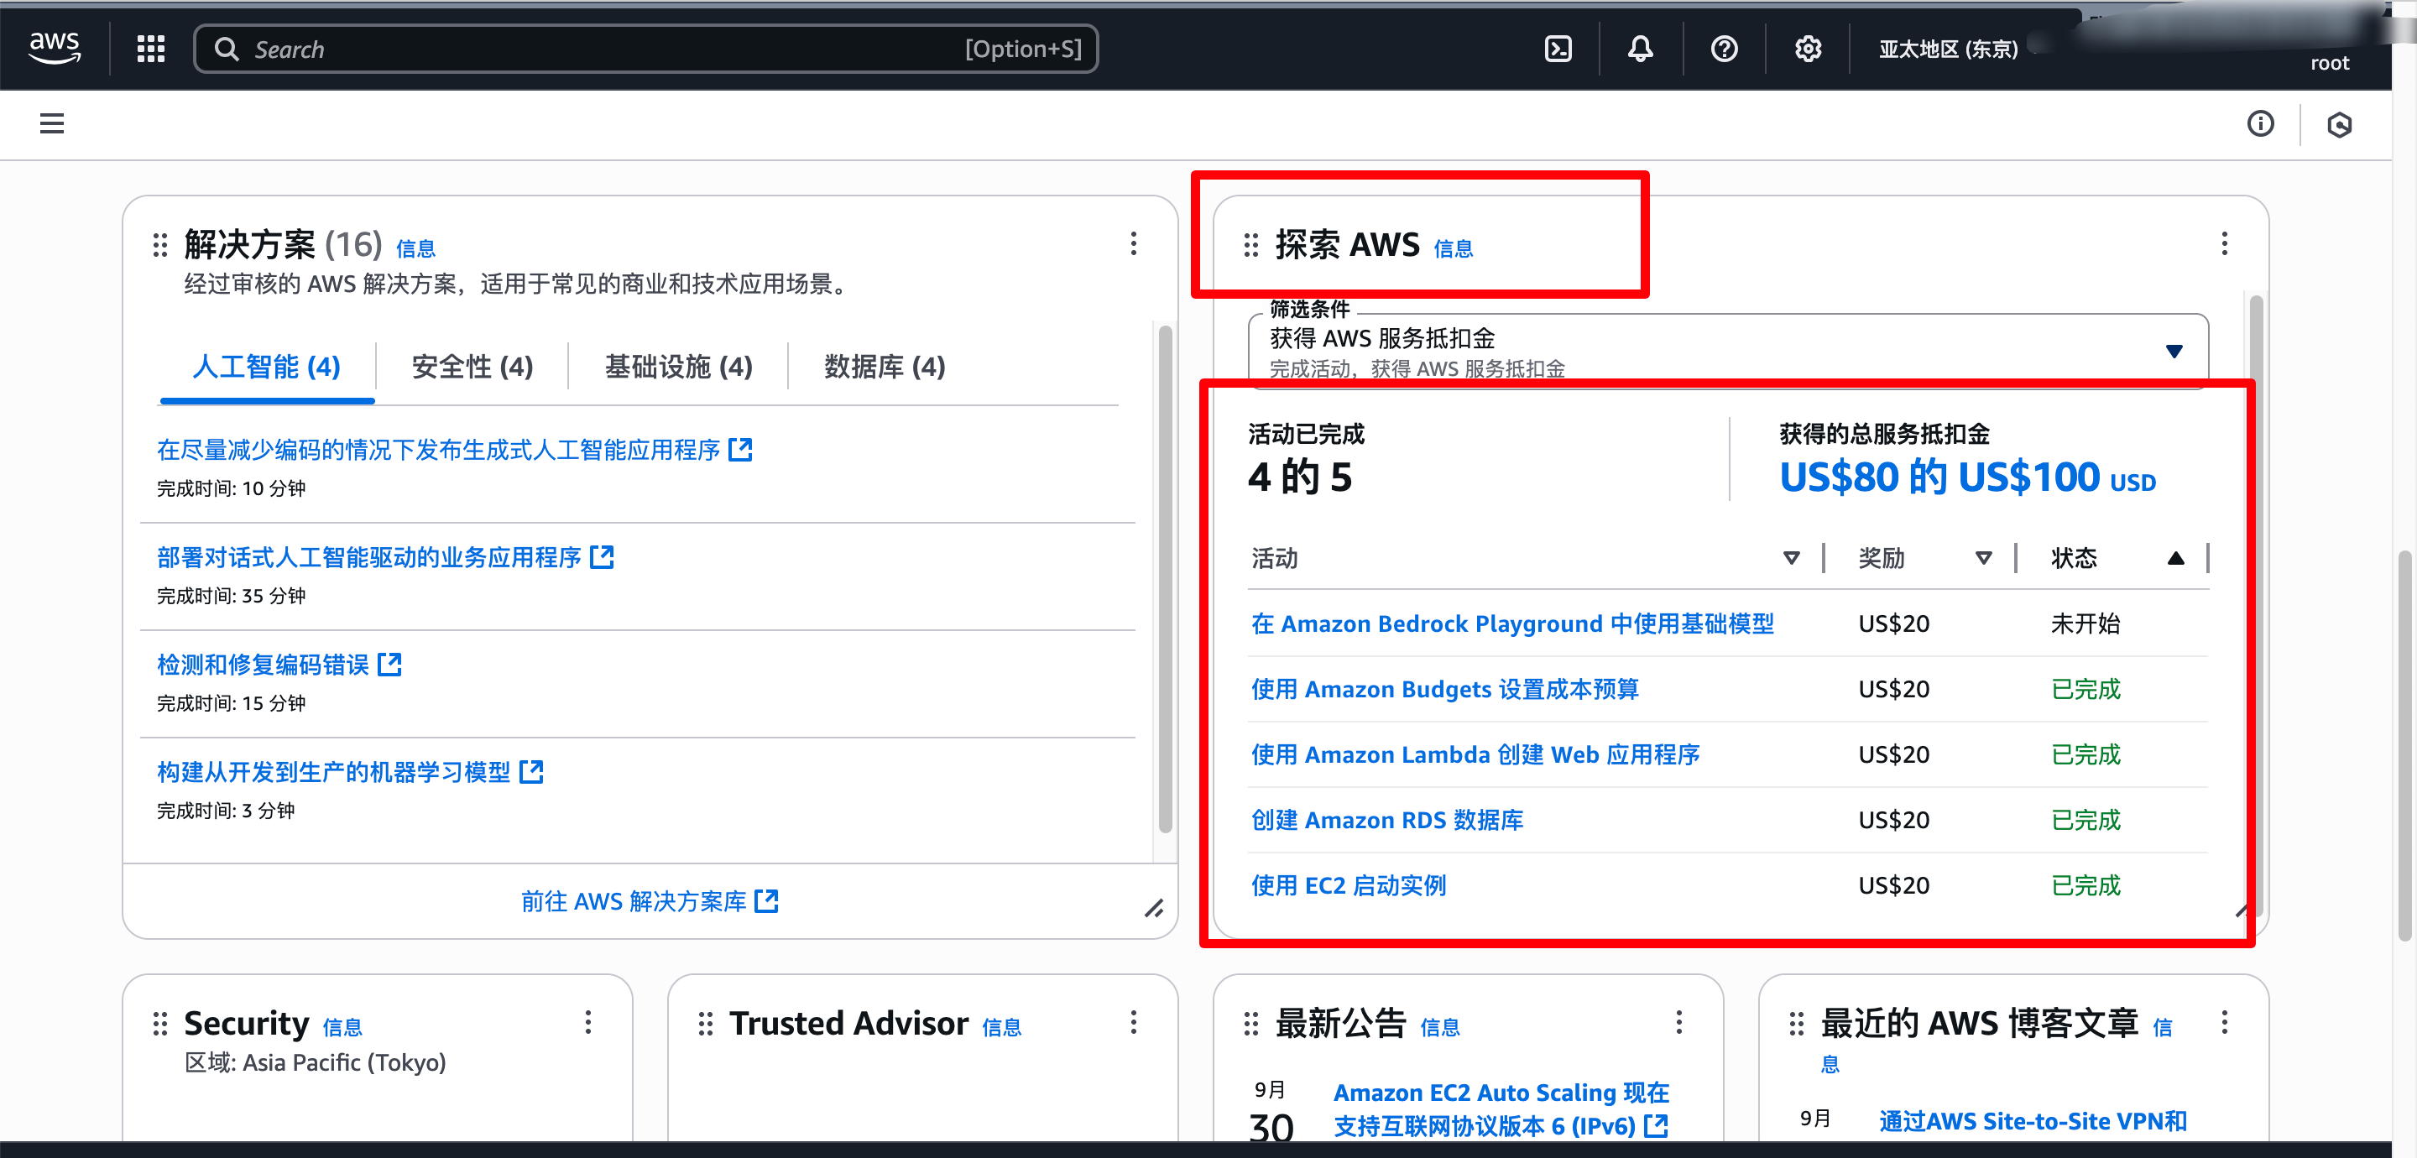Open the 亚太地区 (东京) region selector

click(x=1948, y=49)
